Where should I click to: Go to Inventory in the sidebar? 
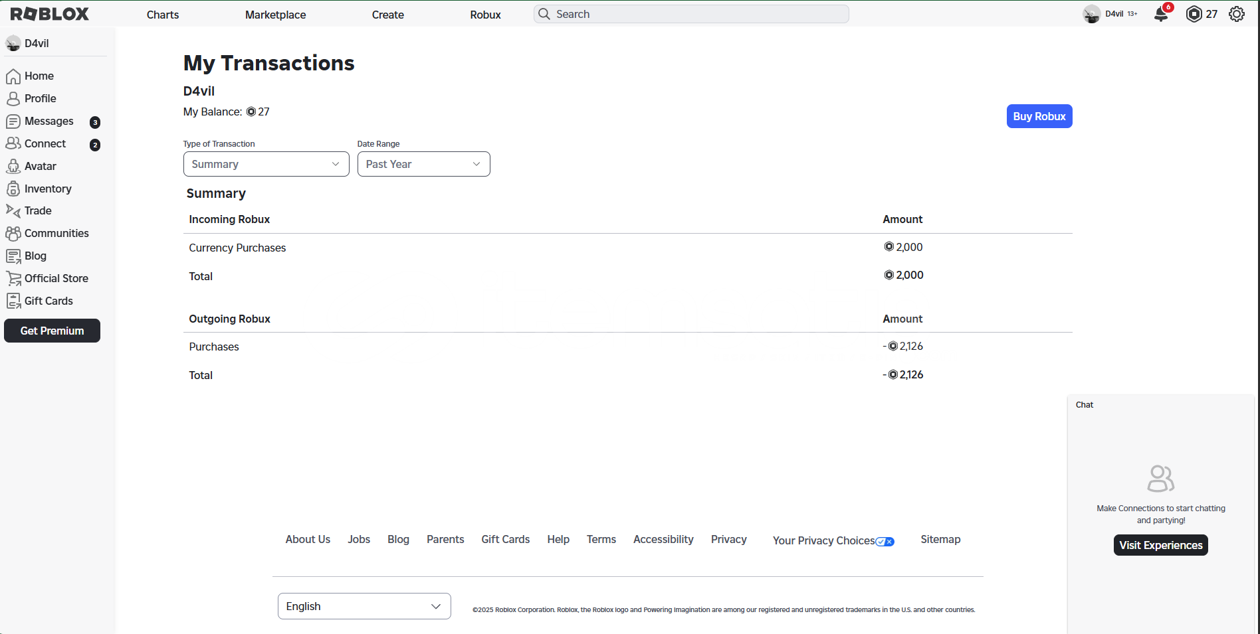(47, 189)
